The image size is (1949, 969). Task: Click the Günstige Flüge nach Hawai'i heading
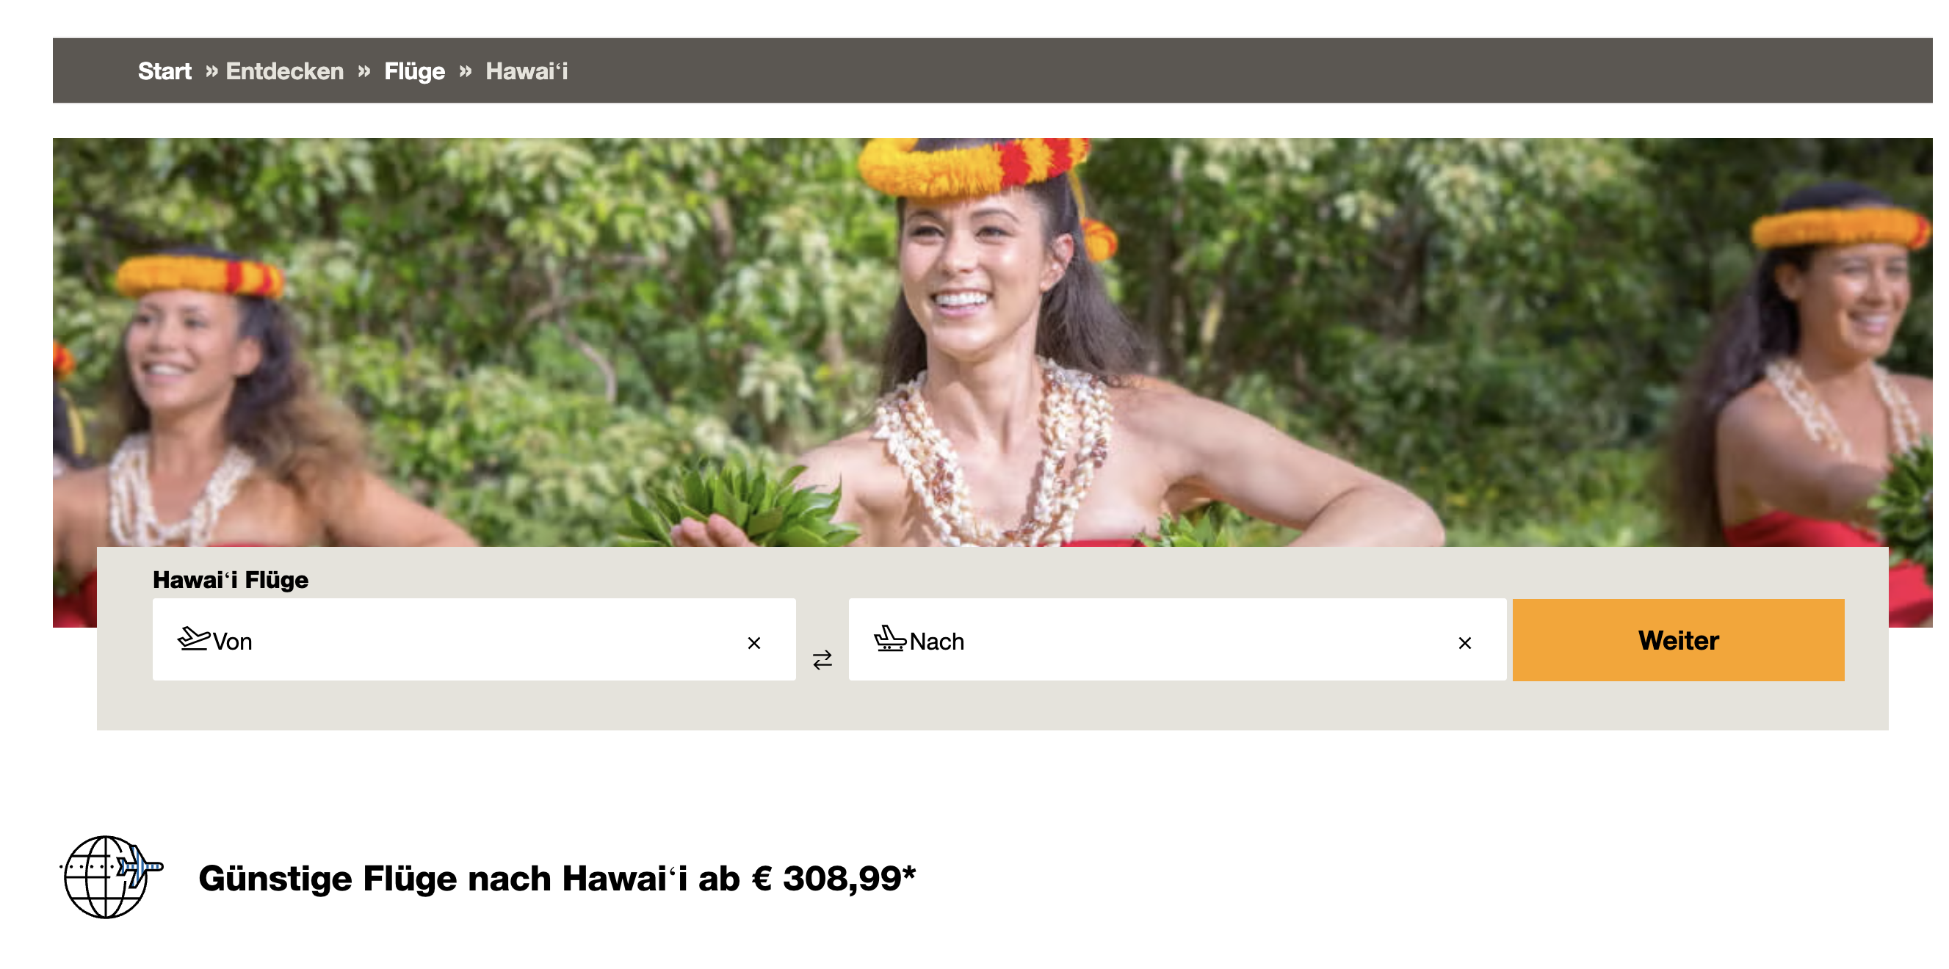[x=557, y=879]
